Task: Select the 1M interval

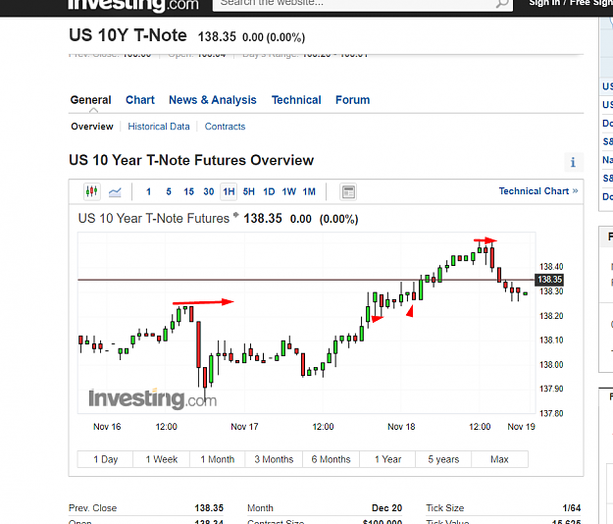Action: coord(309,191)
